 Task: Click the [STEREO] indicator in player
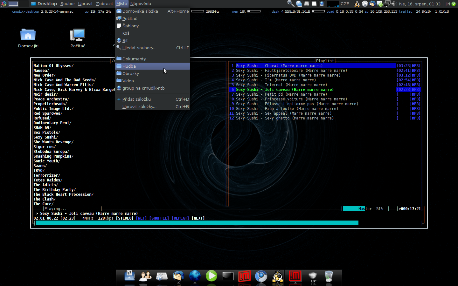pos(125,218)
